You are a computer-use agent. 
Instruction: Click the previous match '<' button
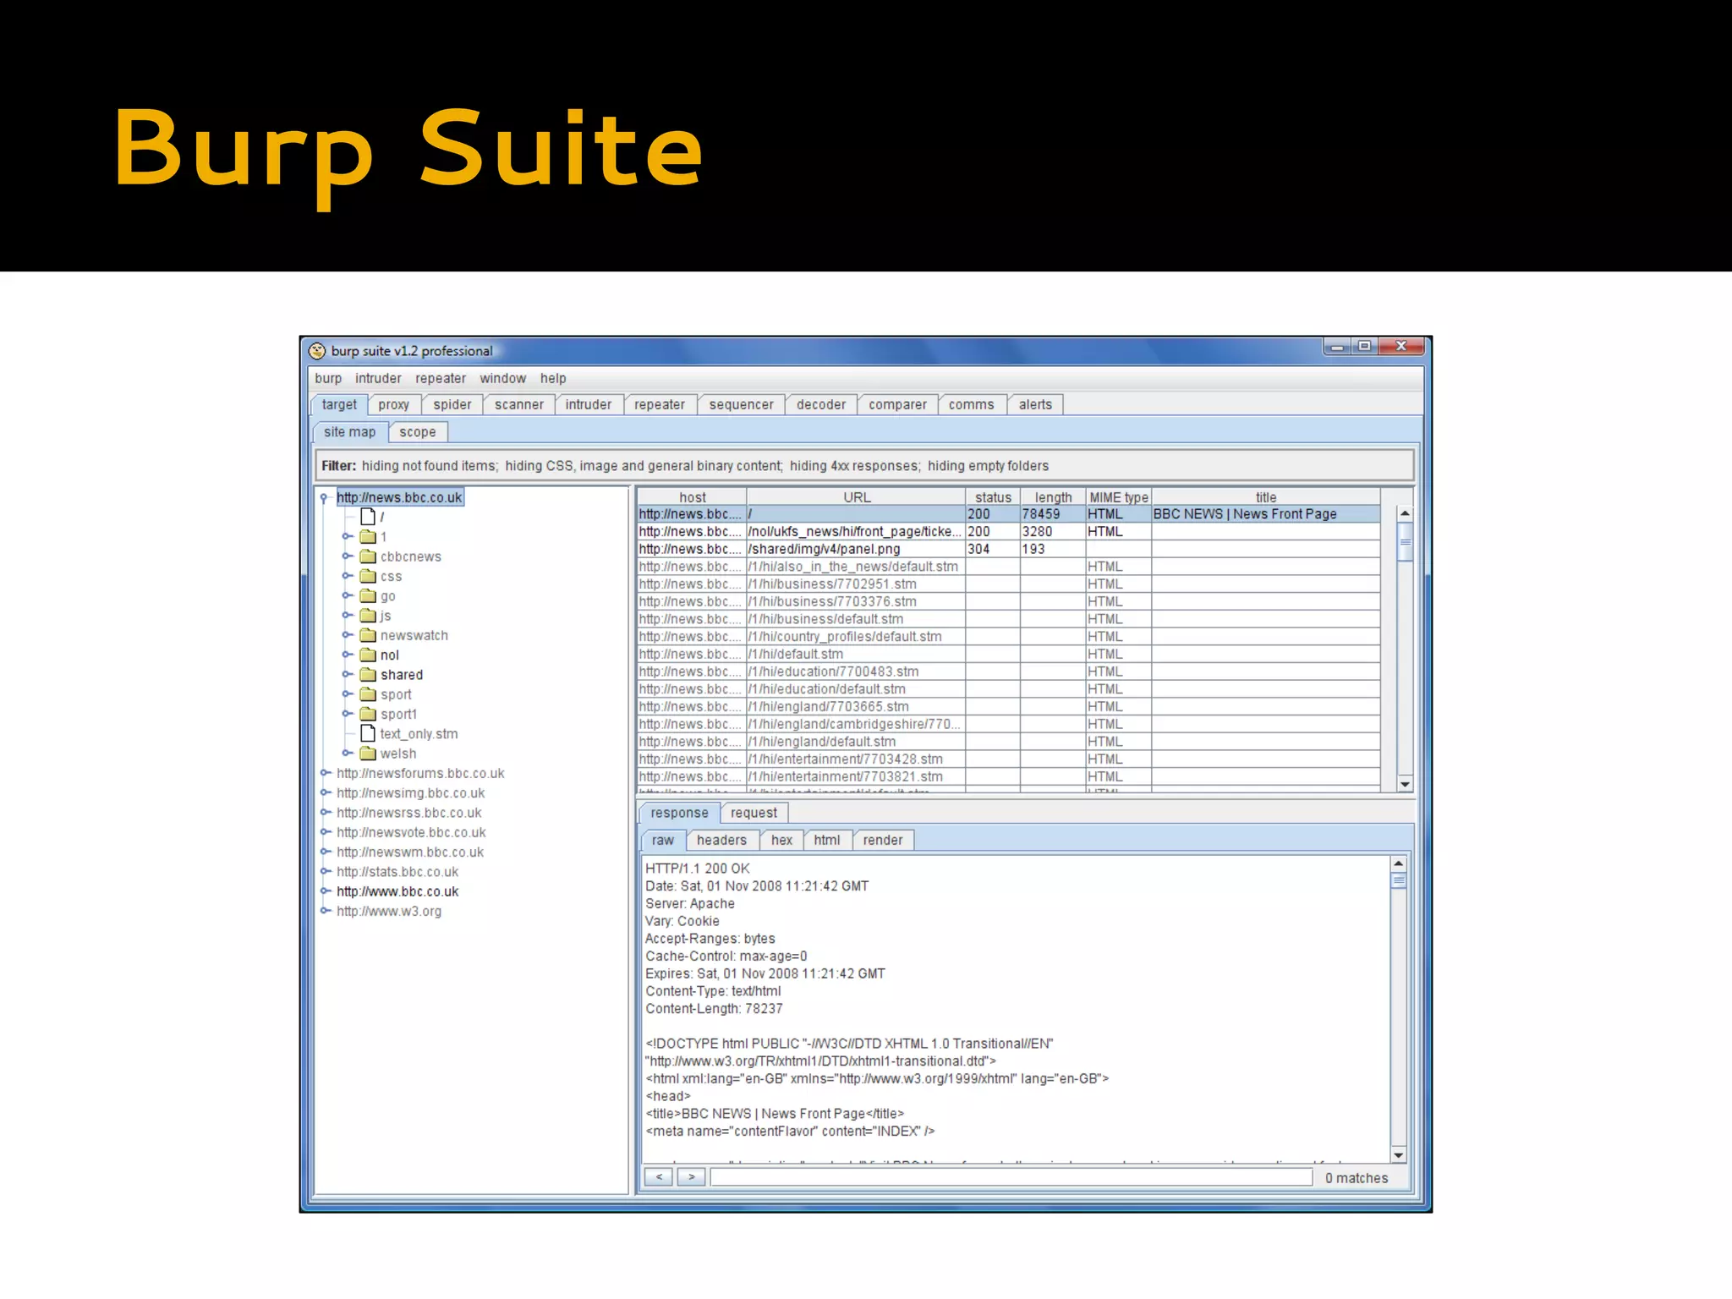(x=659, y=1177)
